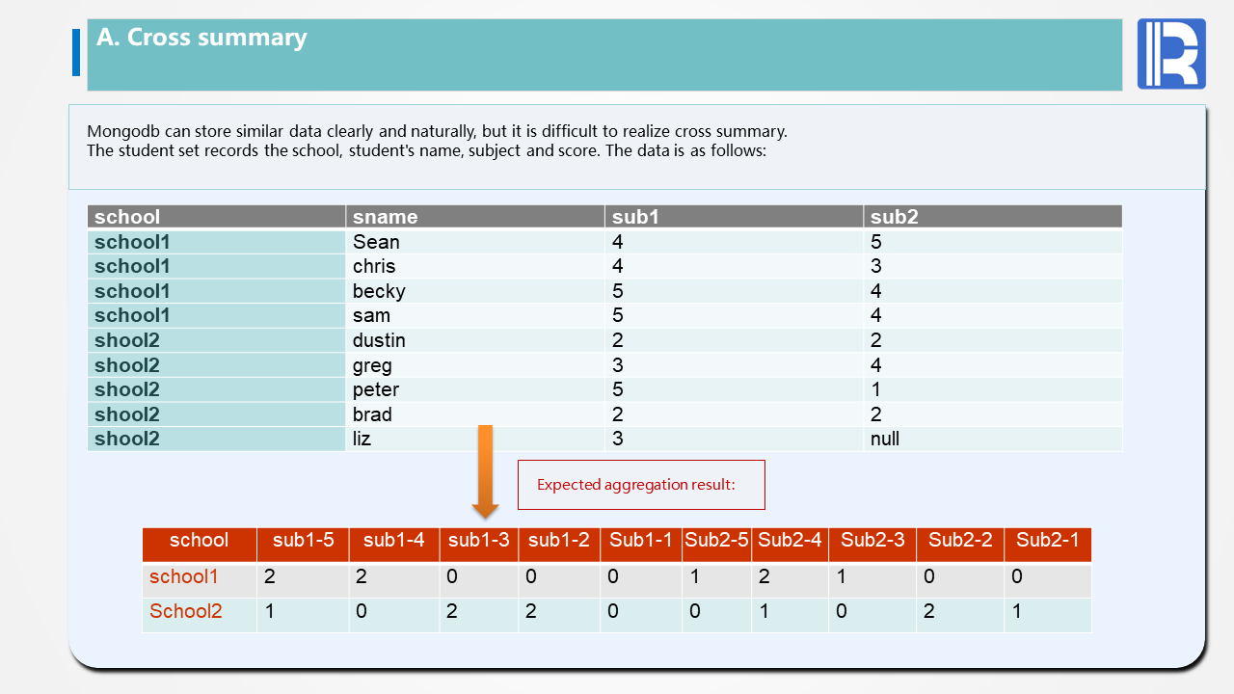Select the 'Sub2-4' result column header
This screenshot has height=694, width=1234.
790,541
